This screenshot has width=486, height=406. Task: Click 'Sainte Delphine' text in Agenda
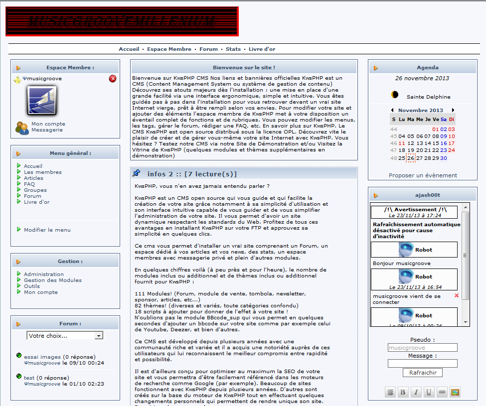[x=429, y=97]
